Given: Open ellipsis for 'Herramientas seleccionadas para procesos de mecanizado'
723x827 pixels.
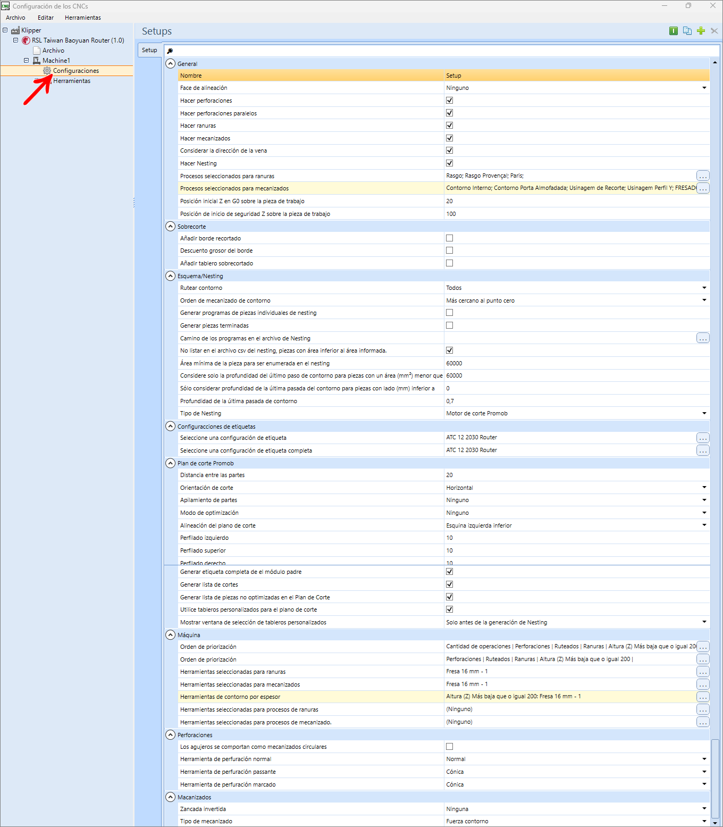Looking at the screenshot, I should 703,722.
